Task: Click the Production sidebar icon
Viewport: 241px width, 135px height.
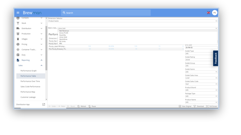Action: point(18,34)
